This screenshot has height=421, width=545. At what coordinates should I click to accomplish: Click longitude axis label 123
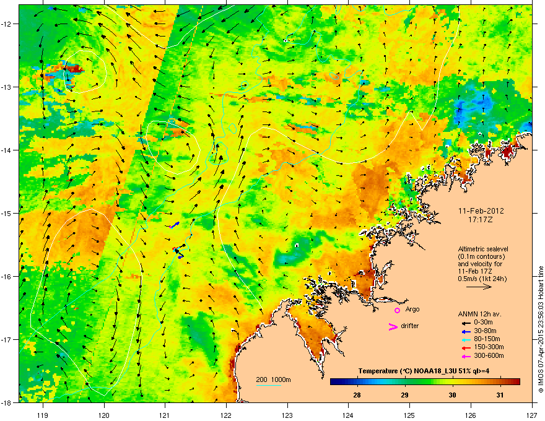(x=287, y=415)
